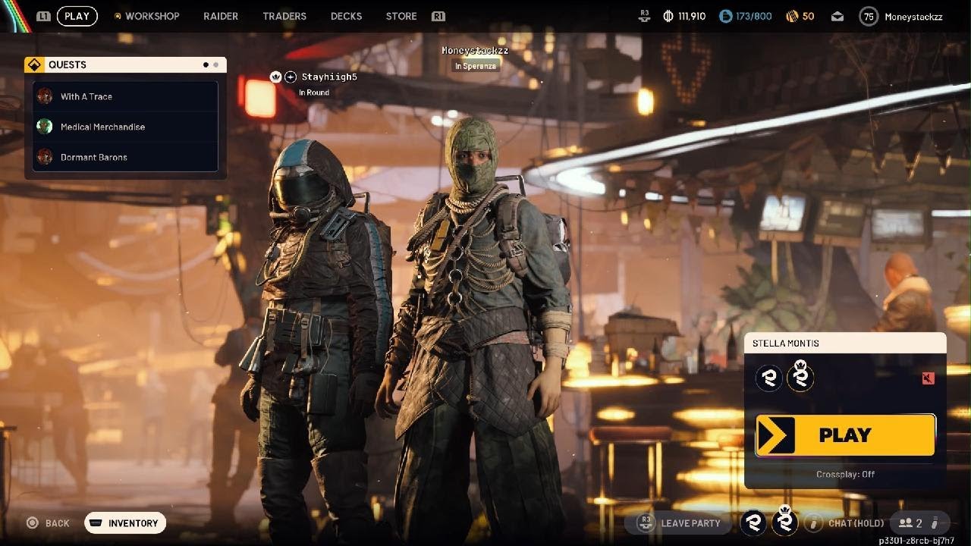971x546 pixels.
Task: Open the mail envelope icon
Action: (837, 16)
